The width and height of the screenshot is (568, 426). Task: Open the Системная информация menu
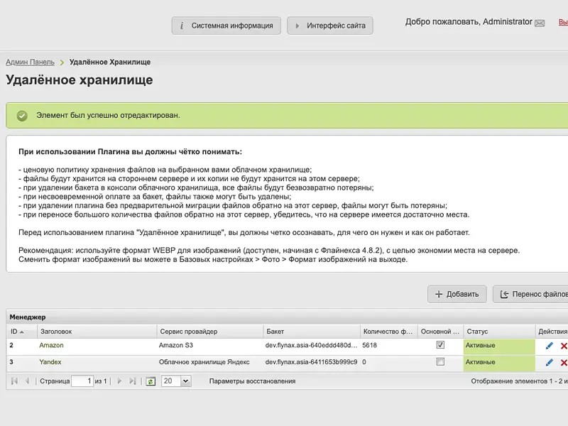click(226, 26)
